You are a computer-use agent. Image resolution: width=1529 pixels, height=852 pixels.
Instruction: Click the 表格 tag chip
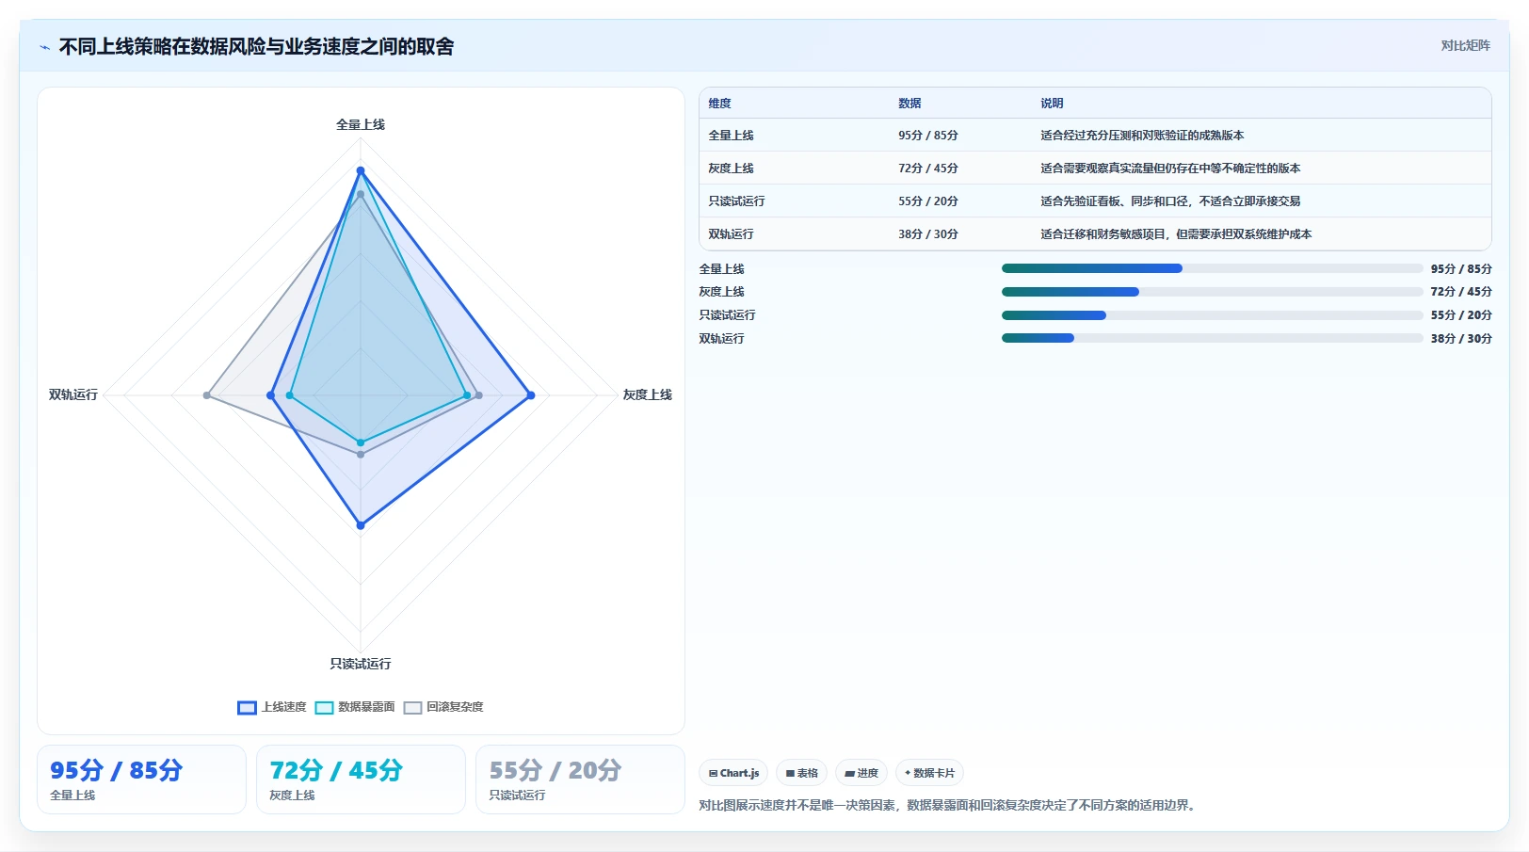click(x=801, y=773)
